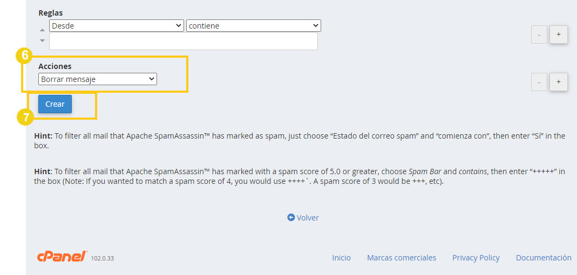The width and height of the screenshot is (577, 275).
Task: Click the yellow step 6 marker
Action: pyautogui.click(x=24, y=56)
